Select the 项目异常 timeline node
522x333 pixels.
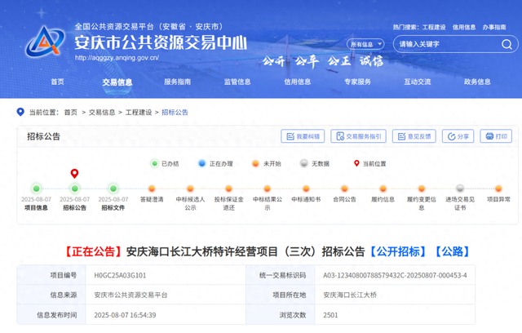(498, 189)
